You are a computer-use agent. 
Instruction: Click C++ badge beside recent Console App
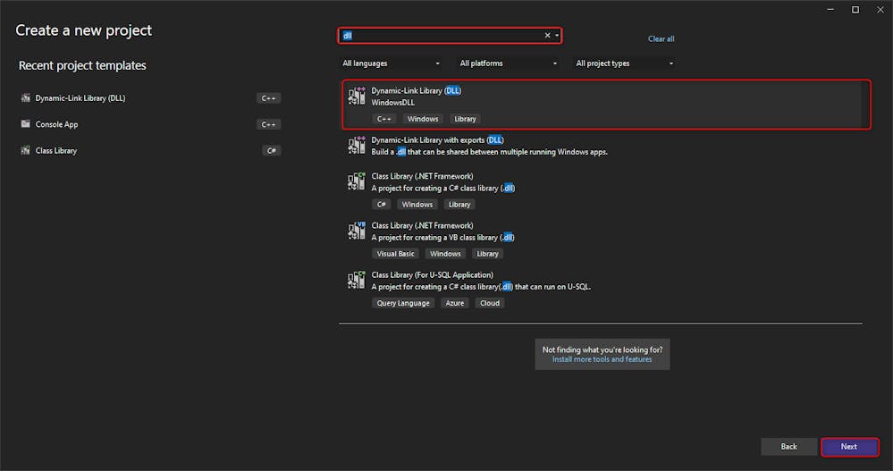click(268, 124)
